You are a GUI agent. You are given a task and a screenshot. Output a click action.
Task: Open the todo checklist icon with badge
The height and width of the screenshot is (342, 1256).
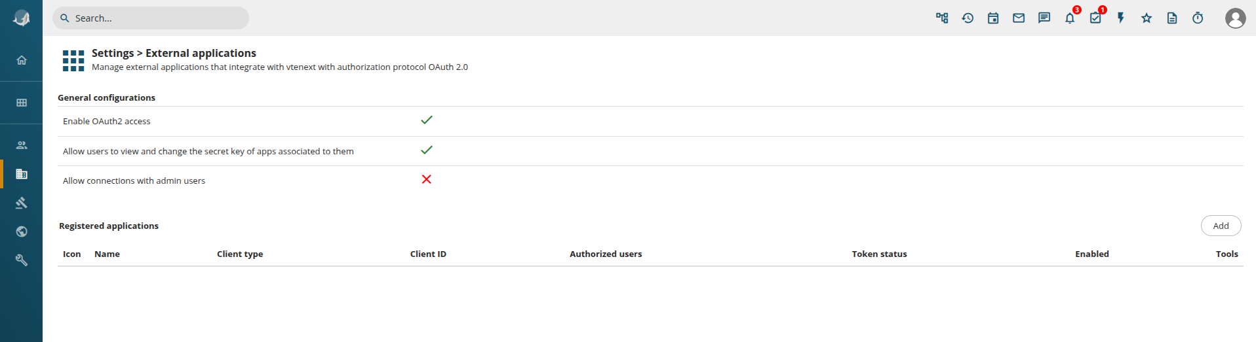tap(1096, 18)
